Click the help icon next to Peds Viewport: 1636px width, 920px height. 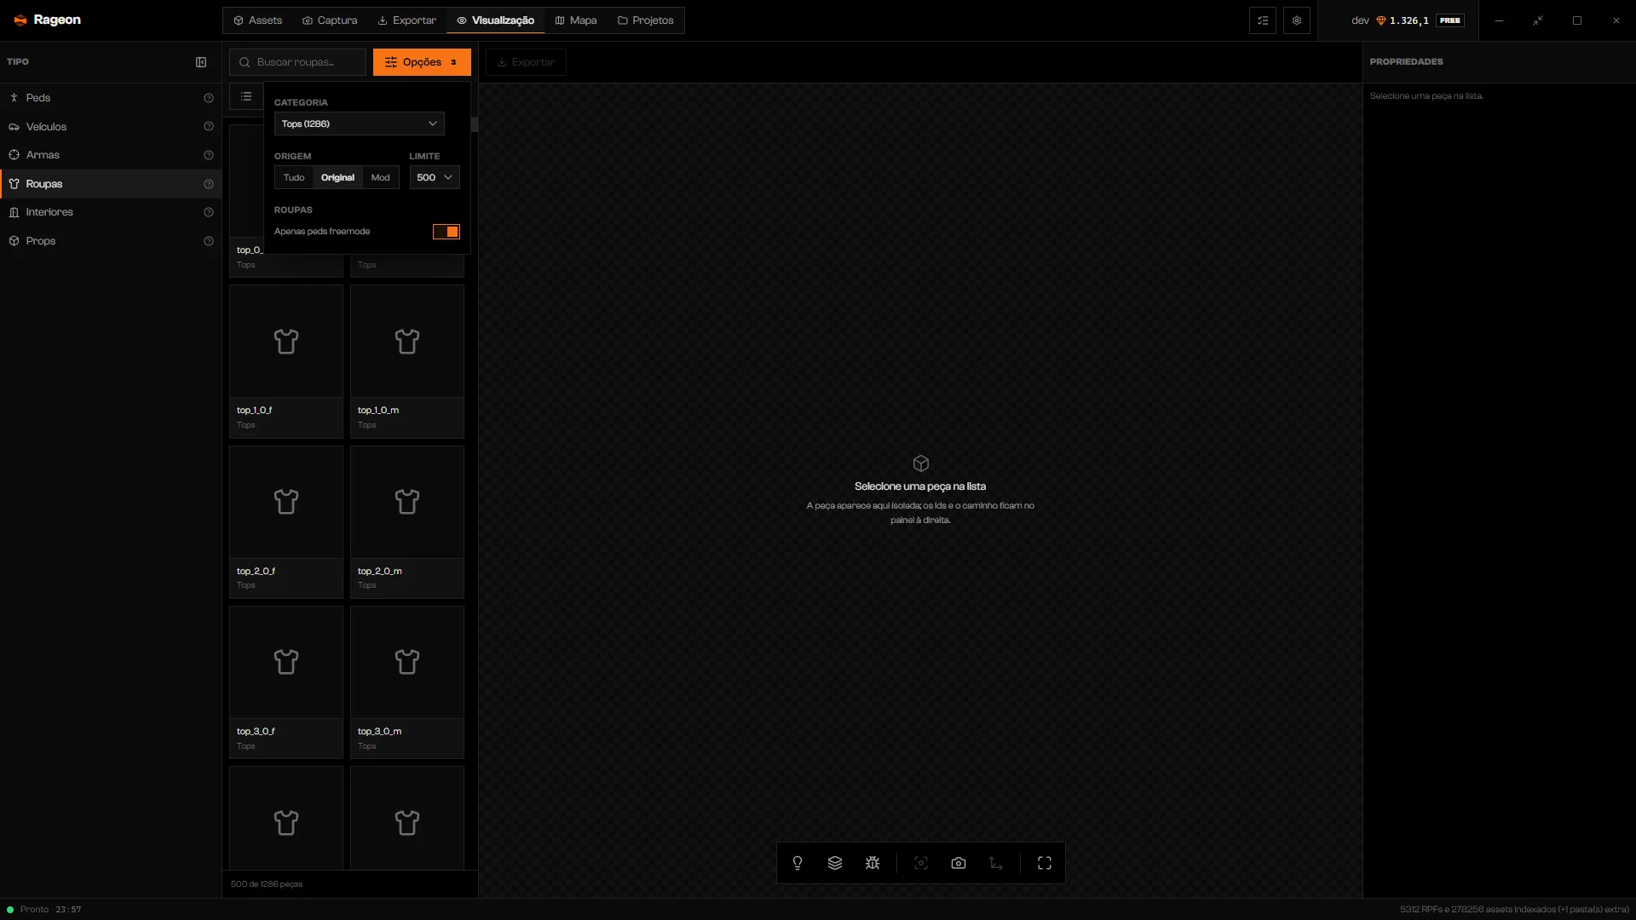click(209, 98)
